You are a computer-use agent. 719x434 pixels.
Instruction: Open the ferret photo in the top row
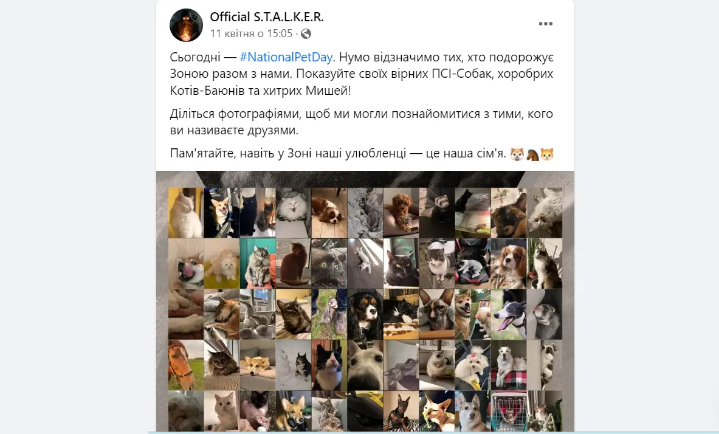[436, 213]
